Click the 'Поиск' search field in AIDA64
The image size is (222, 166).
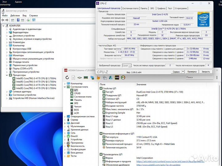click(199, 77)
